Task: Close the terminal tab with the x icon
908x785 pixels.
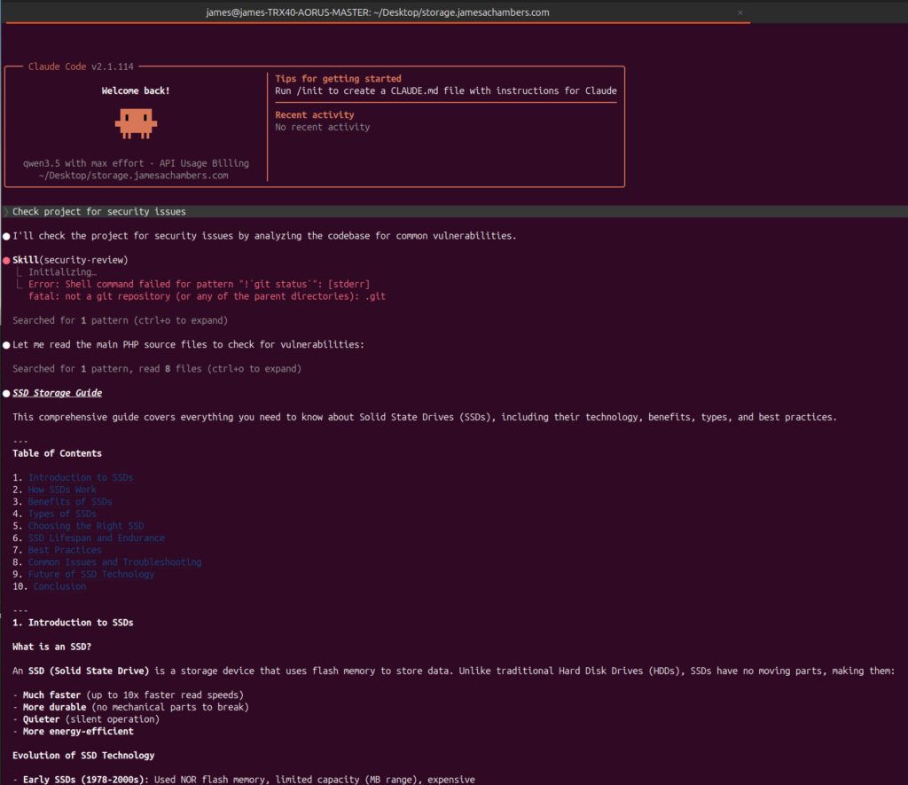Action: 740,12
